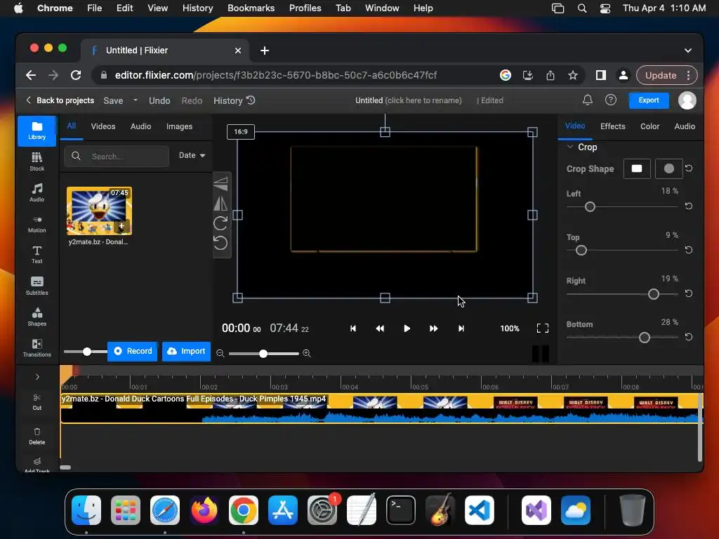Viewport: 719px width, 539px height.
Task: Select the Text tool in sidebar
Action: coord(37,255)
